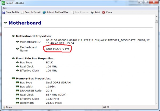Click the Print Preview toolbar label
160x111 pixels.
tap(82, 12)
